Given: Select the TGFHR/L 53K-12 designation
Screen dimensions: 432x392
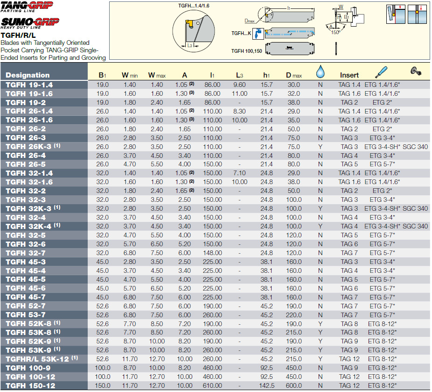Looking at the screenshot, I should pos(42,359).
